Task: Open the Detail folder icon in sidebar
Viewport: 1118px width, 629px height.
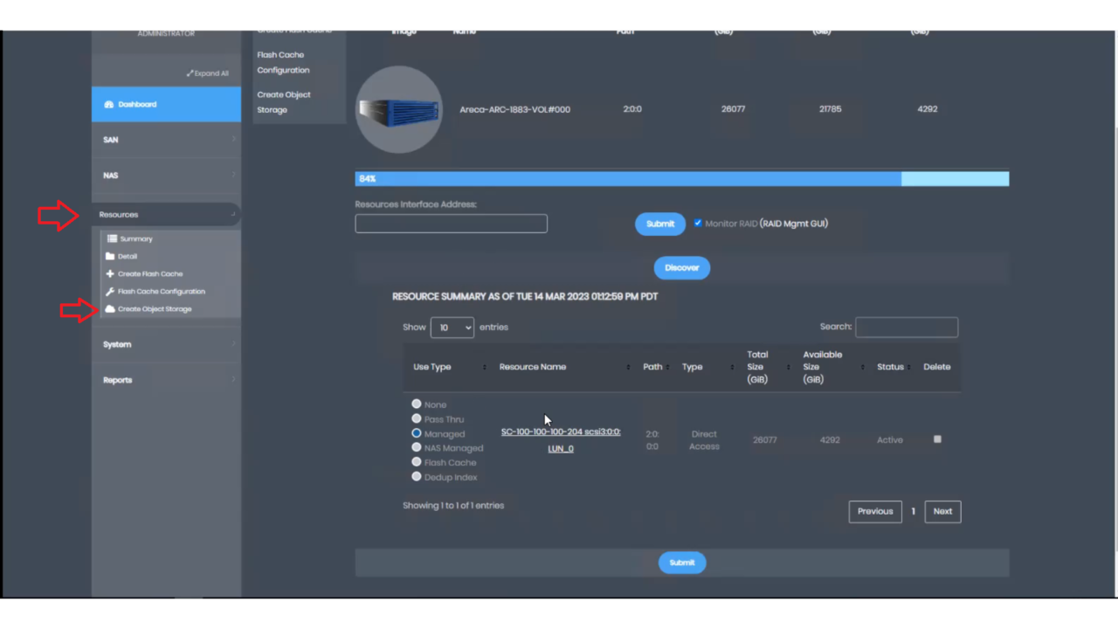Action: pyautogui.click(x=111, y=256)
